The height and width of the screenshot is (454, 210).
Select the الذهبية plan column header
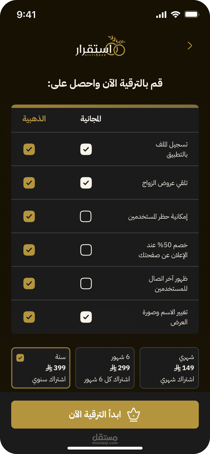tap(34, 119)
